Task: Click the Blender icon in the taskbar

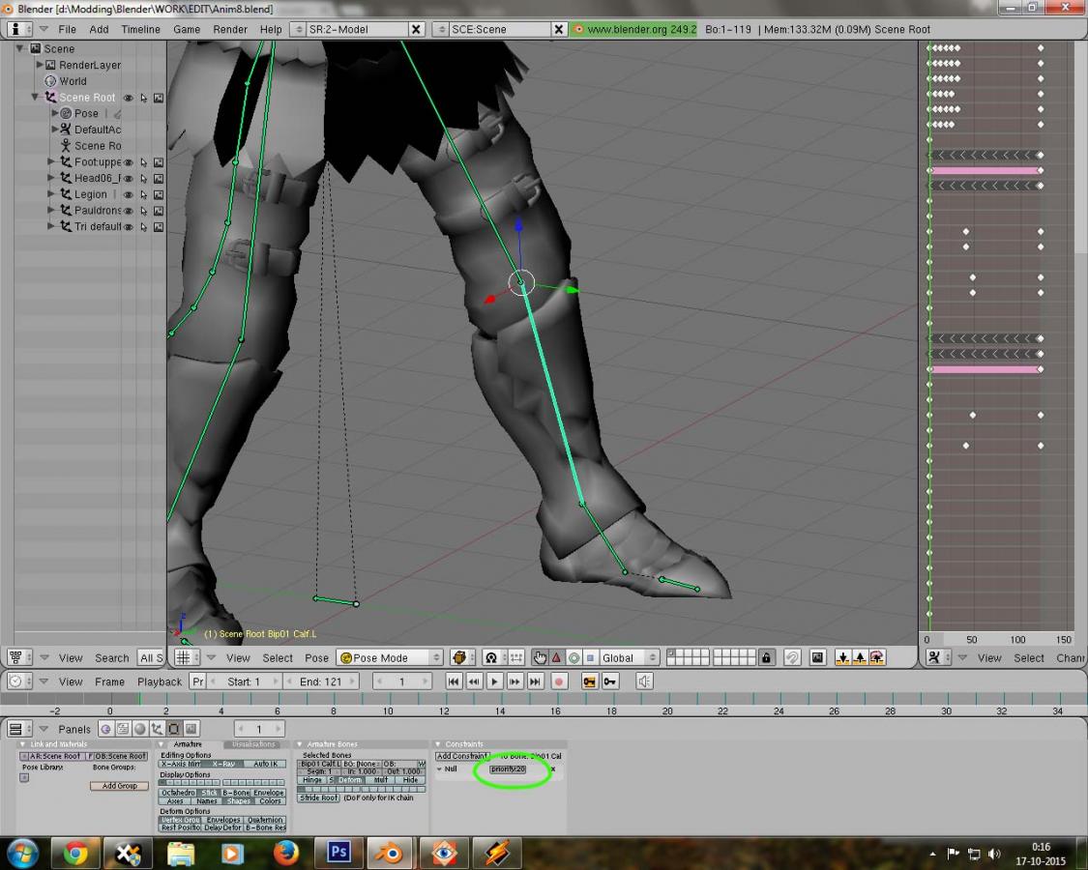Action: click(392, 853)
